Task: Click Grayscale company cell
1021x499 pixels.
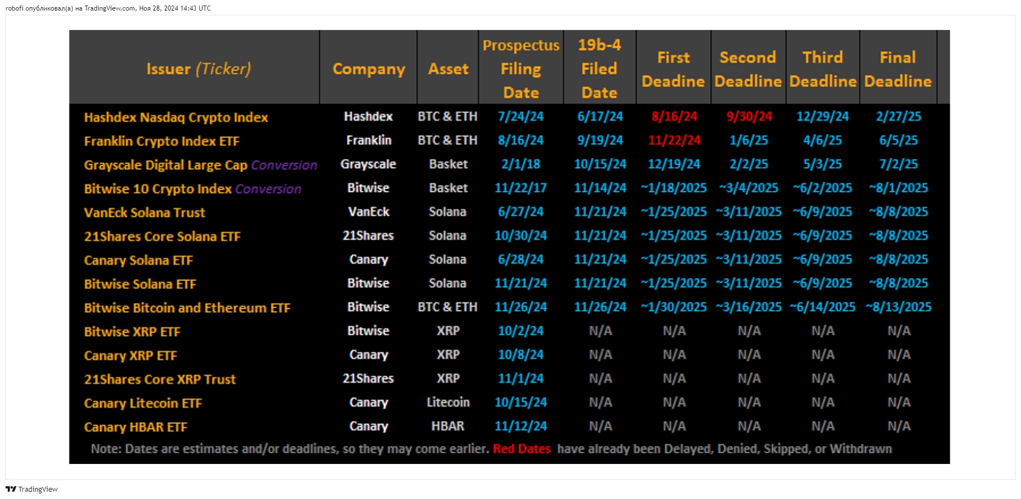Action: point(368,164)
